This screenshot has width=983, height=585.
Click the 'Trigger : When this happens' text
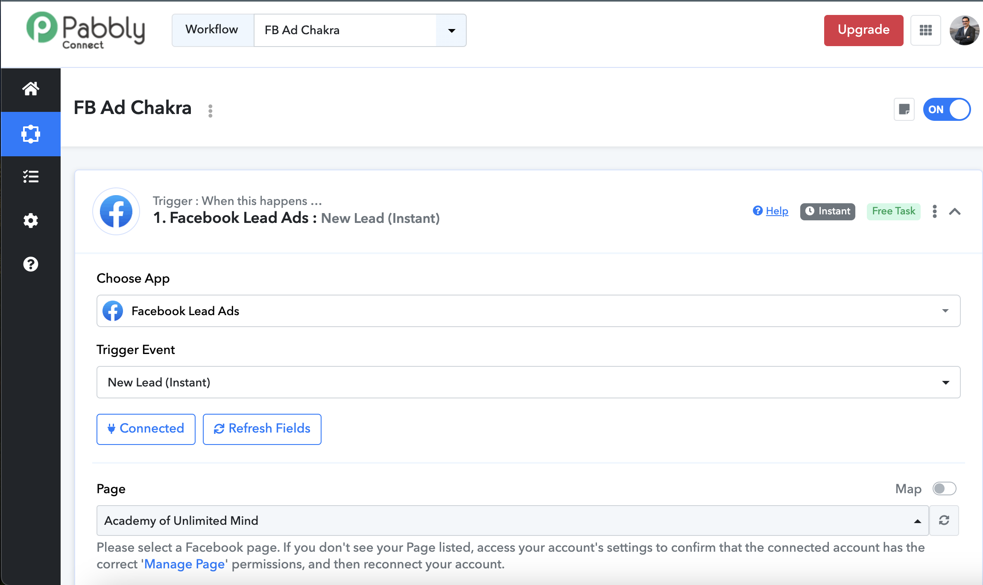point(237,201)
